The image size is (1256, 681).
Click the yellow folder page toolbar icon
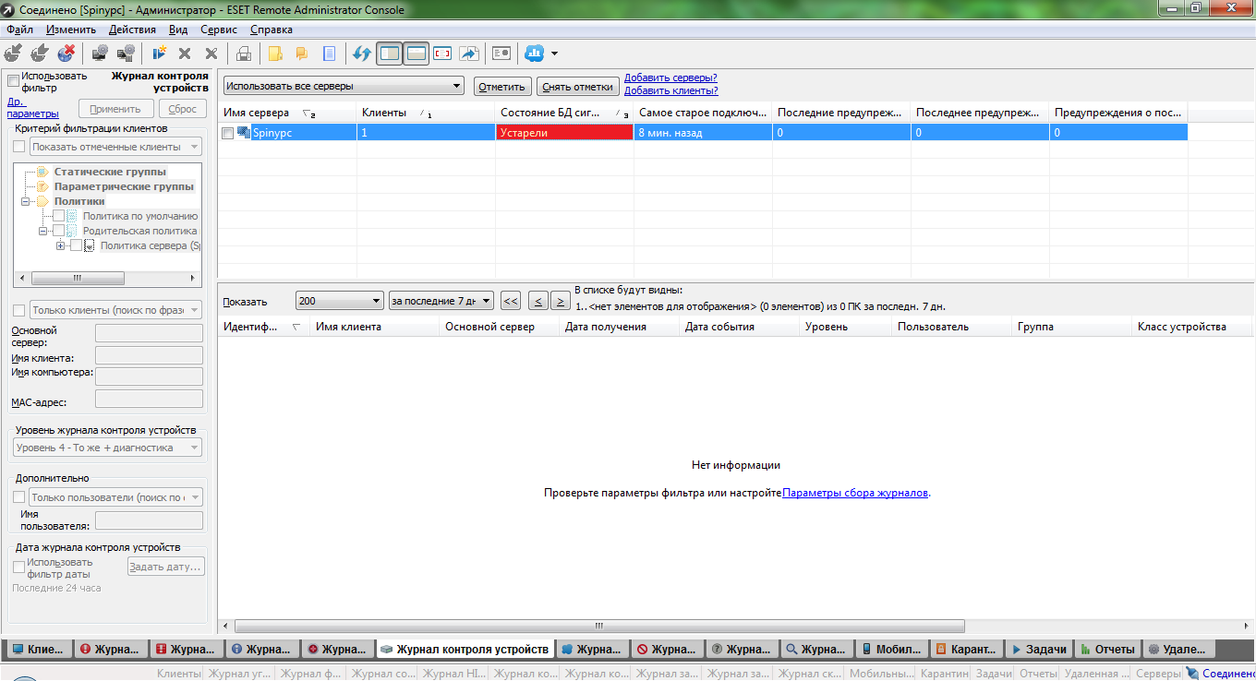(275, 54)
